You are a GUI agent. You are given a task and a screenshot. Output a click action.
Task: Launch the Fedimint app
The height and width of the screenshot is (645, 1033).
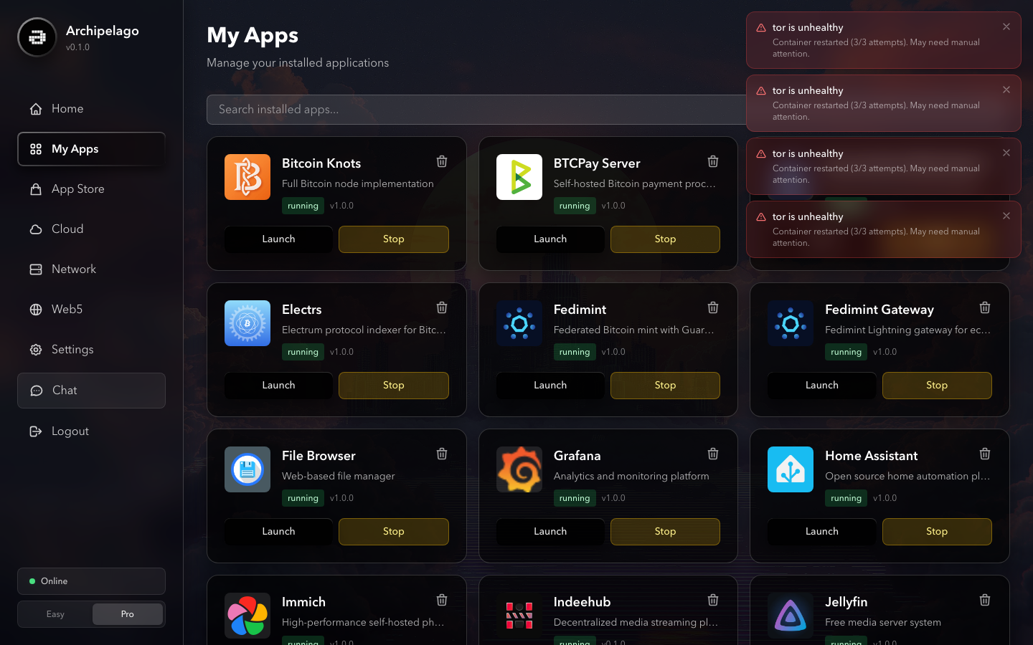point(549,386)
